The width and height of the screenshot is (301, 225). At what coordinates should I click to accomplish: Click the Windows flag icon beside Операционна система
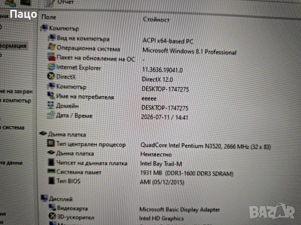point(52,47)
